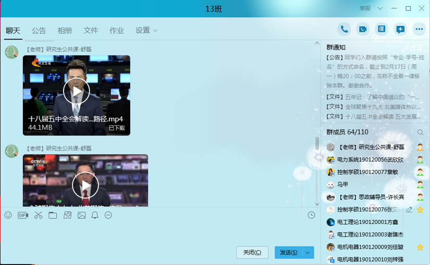
Task: Click the GIF sticker icon
Action: 23,215
